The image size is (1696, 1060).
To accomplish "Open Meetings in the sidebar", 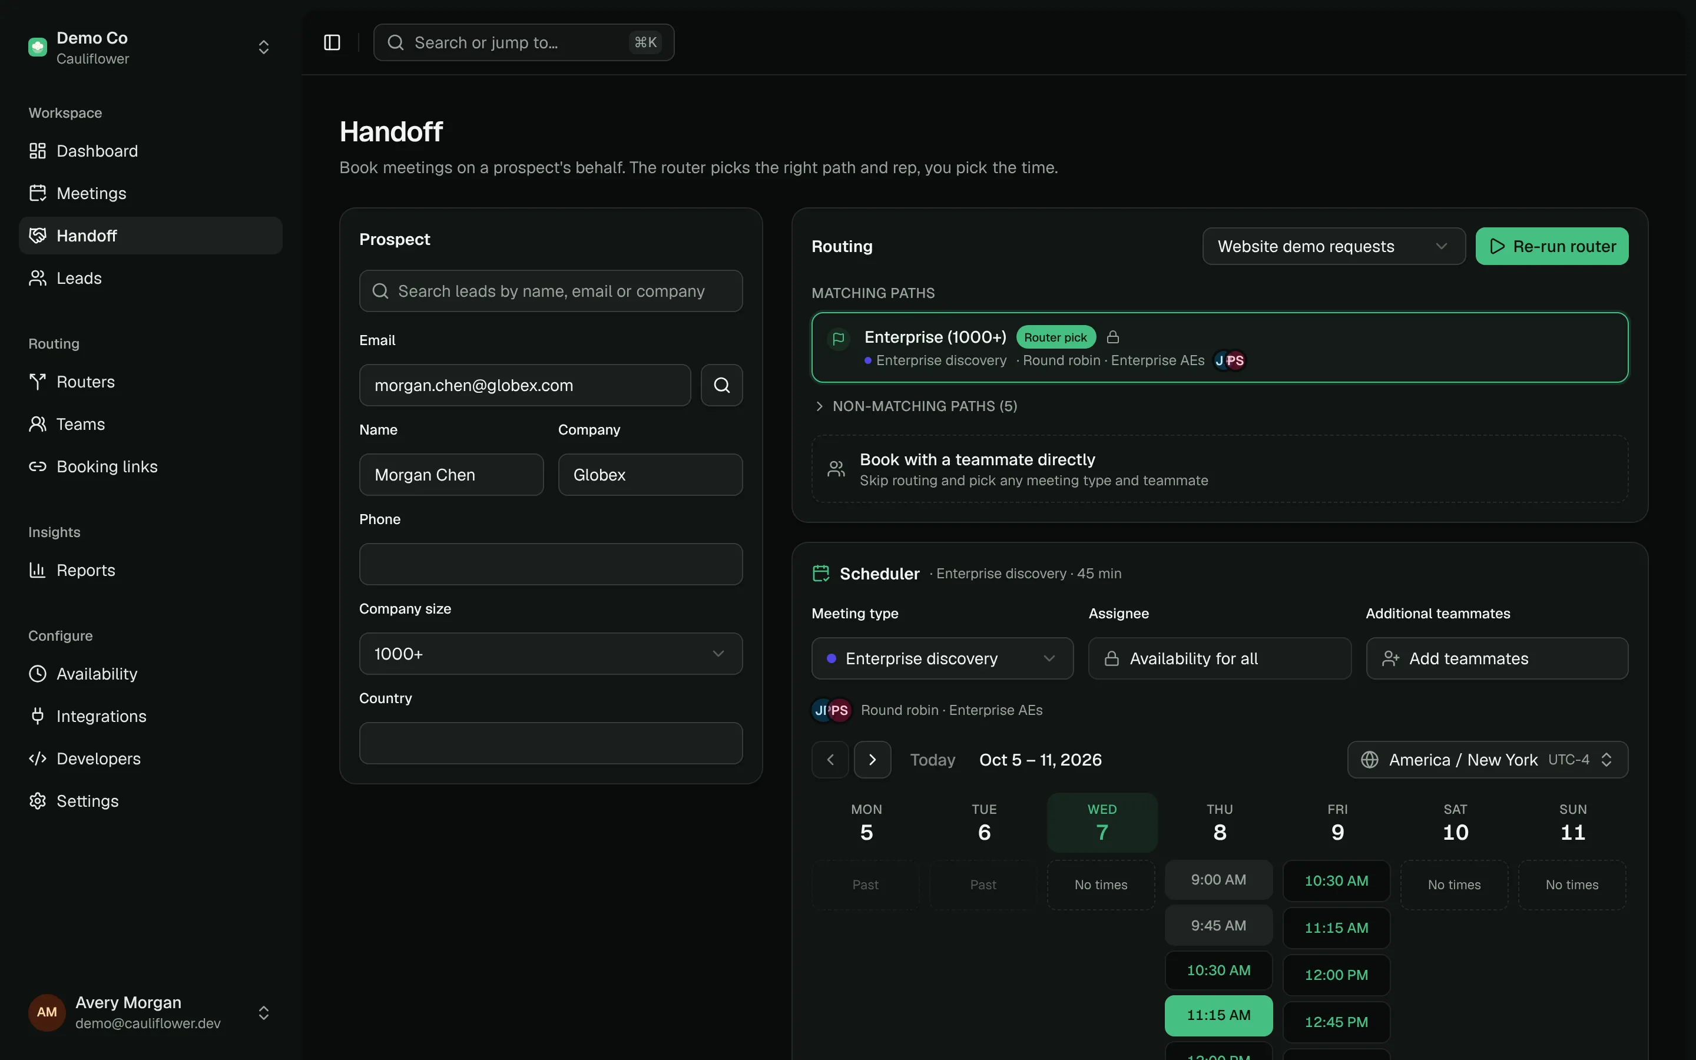I will click(151, 194).
